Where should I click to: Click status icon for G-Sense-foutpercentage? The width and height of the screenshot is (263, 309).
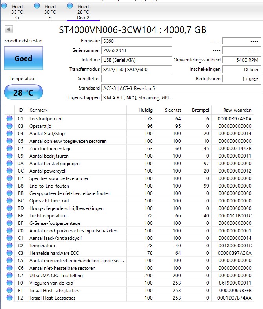(x=9, y=223)
